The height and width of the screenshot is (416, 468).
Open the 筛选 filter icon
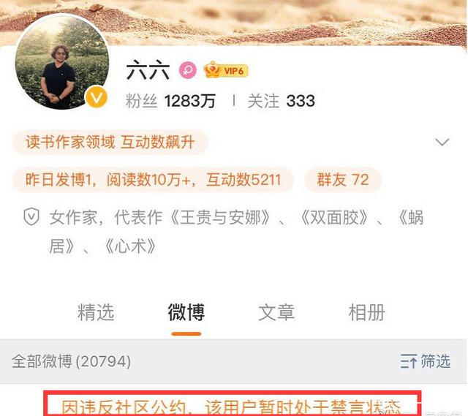(x=425, y=361)
